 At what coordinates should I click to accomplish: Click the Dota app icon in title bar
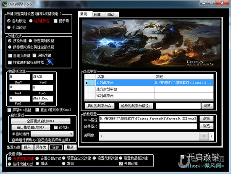pos(5,4)
